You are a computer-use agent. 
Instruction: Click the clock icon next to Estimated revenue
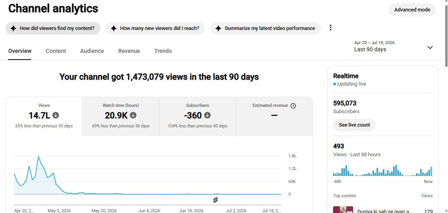(293, 106)
